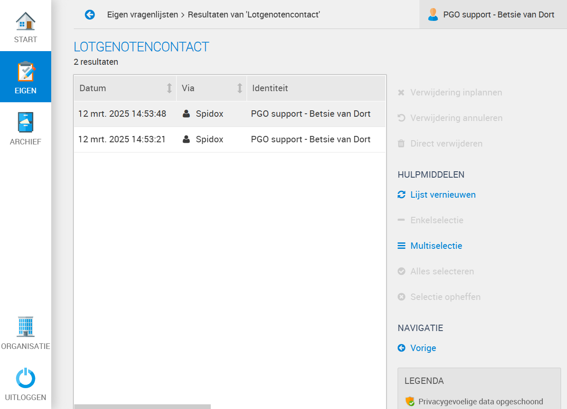The image size is (567, 409).
Task: Select the row dated 12 mrt. 2025 14:53:21
Action: tap(230, 139)
